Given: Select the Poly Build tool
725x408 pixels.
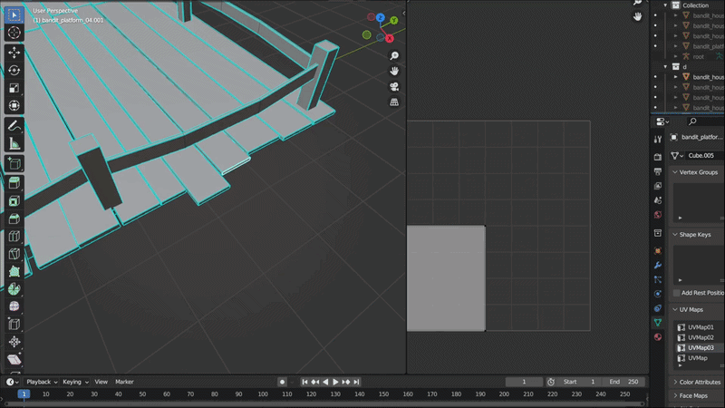Looking at the screenshot, I should coord(14,271).
